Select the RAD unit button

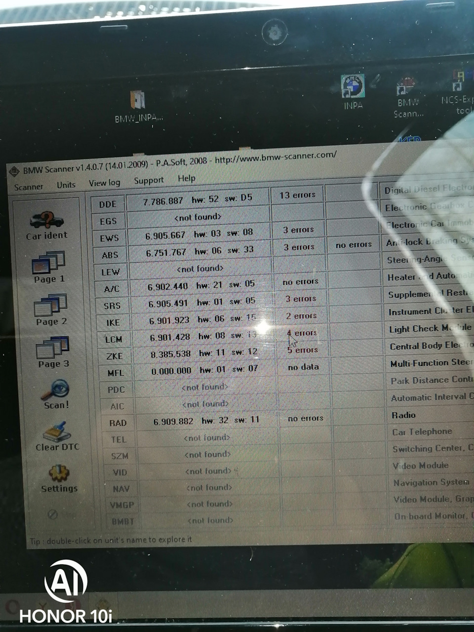pyautogui.click(x=118, y=423)
